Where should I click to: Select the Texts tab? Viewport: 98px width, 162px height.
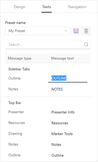click(x=47, y=7)
